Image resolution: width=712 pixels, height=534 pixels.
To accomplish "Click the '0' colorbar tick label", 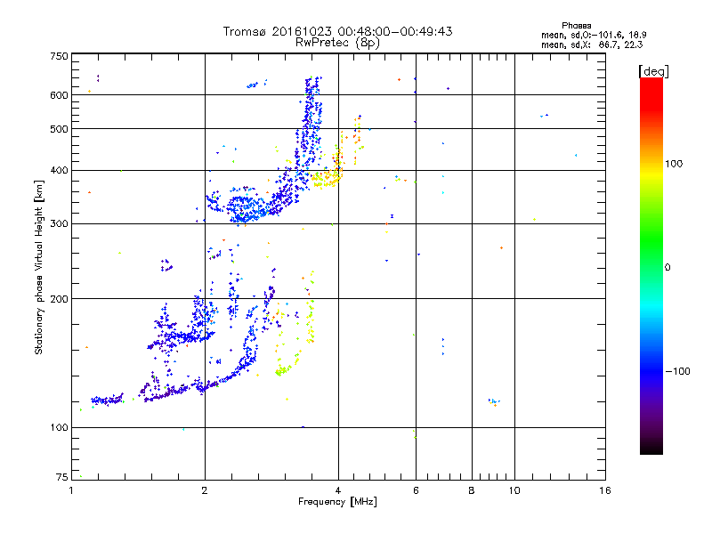I will click(667, 268).
